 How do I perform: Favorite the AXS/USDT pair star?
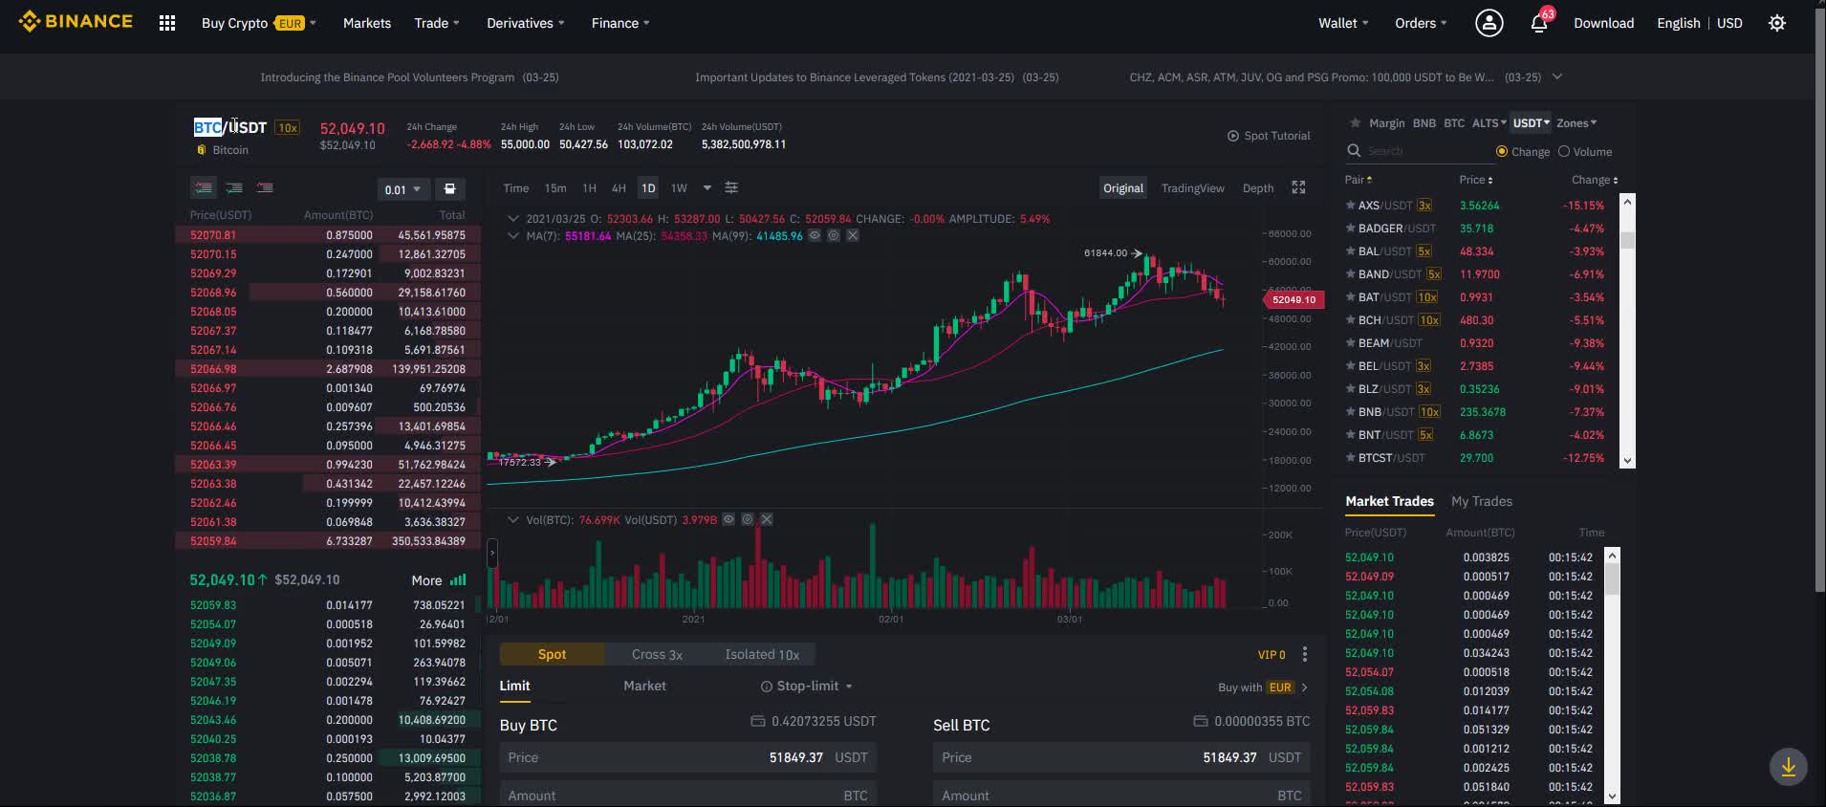pyautogui.click(x=1351, y=205)
